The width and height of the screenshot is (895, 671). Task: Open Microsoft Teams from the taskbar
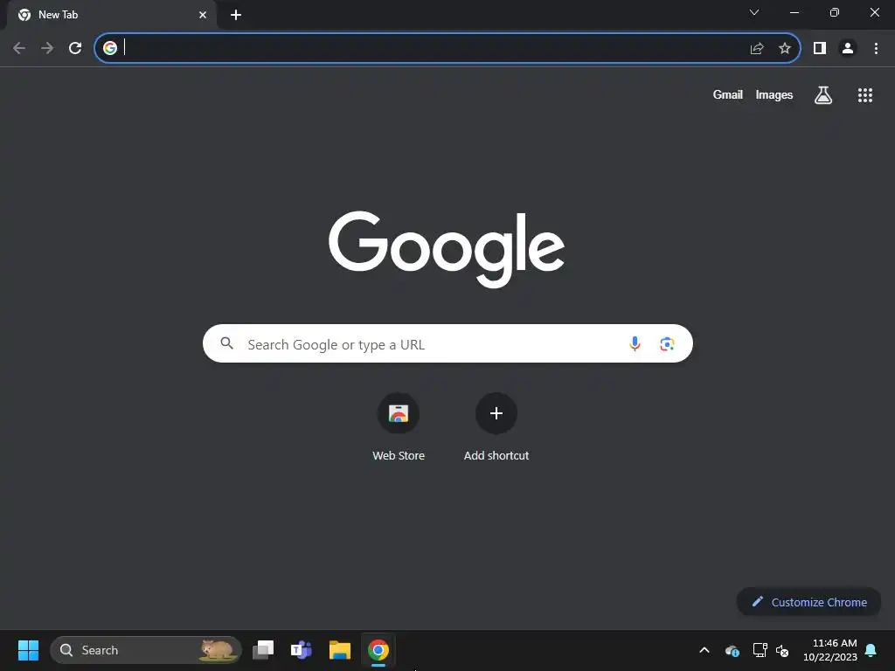(302, 650)
